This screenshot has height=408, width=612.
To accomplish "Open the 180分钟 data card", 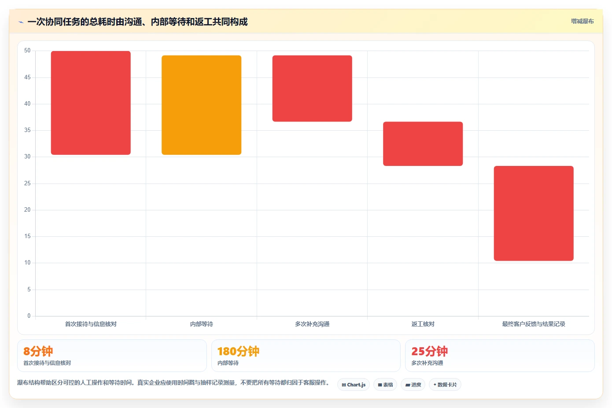I will (x=306, y=356).
